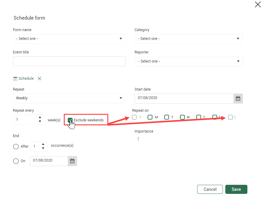This screenshot has height=199, width=261.
Task: Decrease the occurrences count
Action: (43, 148)
